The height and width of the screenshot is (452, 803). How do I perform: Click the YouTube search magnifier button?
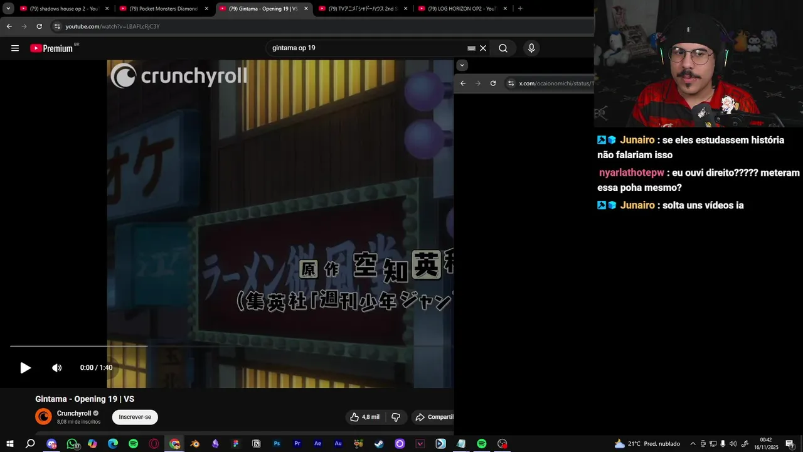[503, 48]
